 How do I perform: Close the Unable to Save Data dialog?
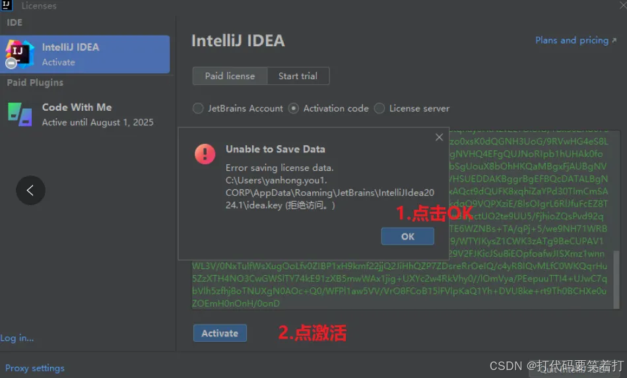click(x=439, y=137)
